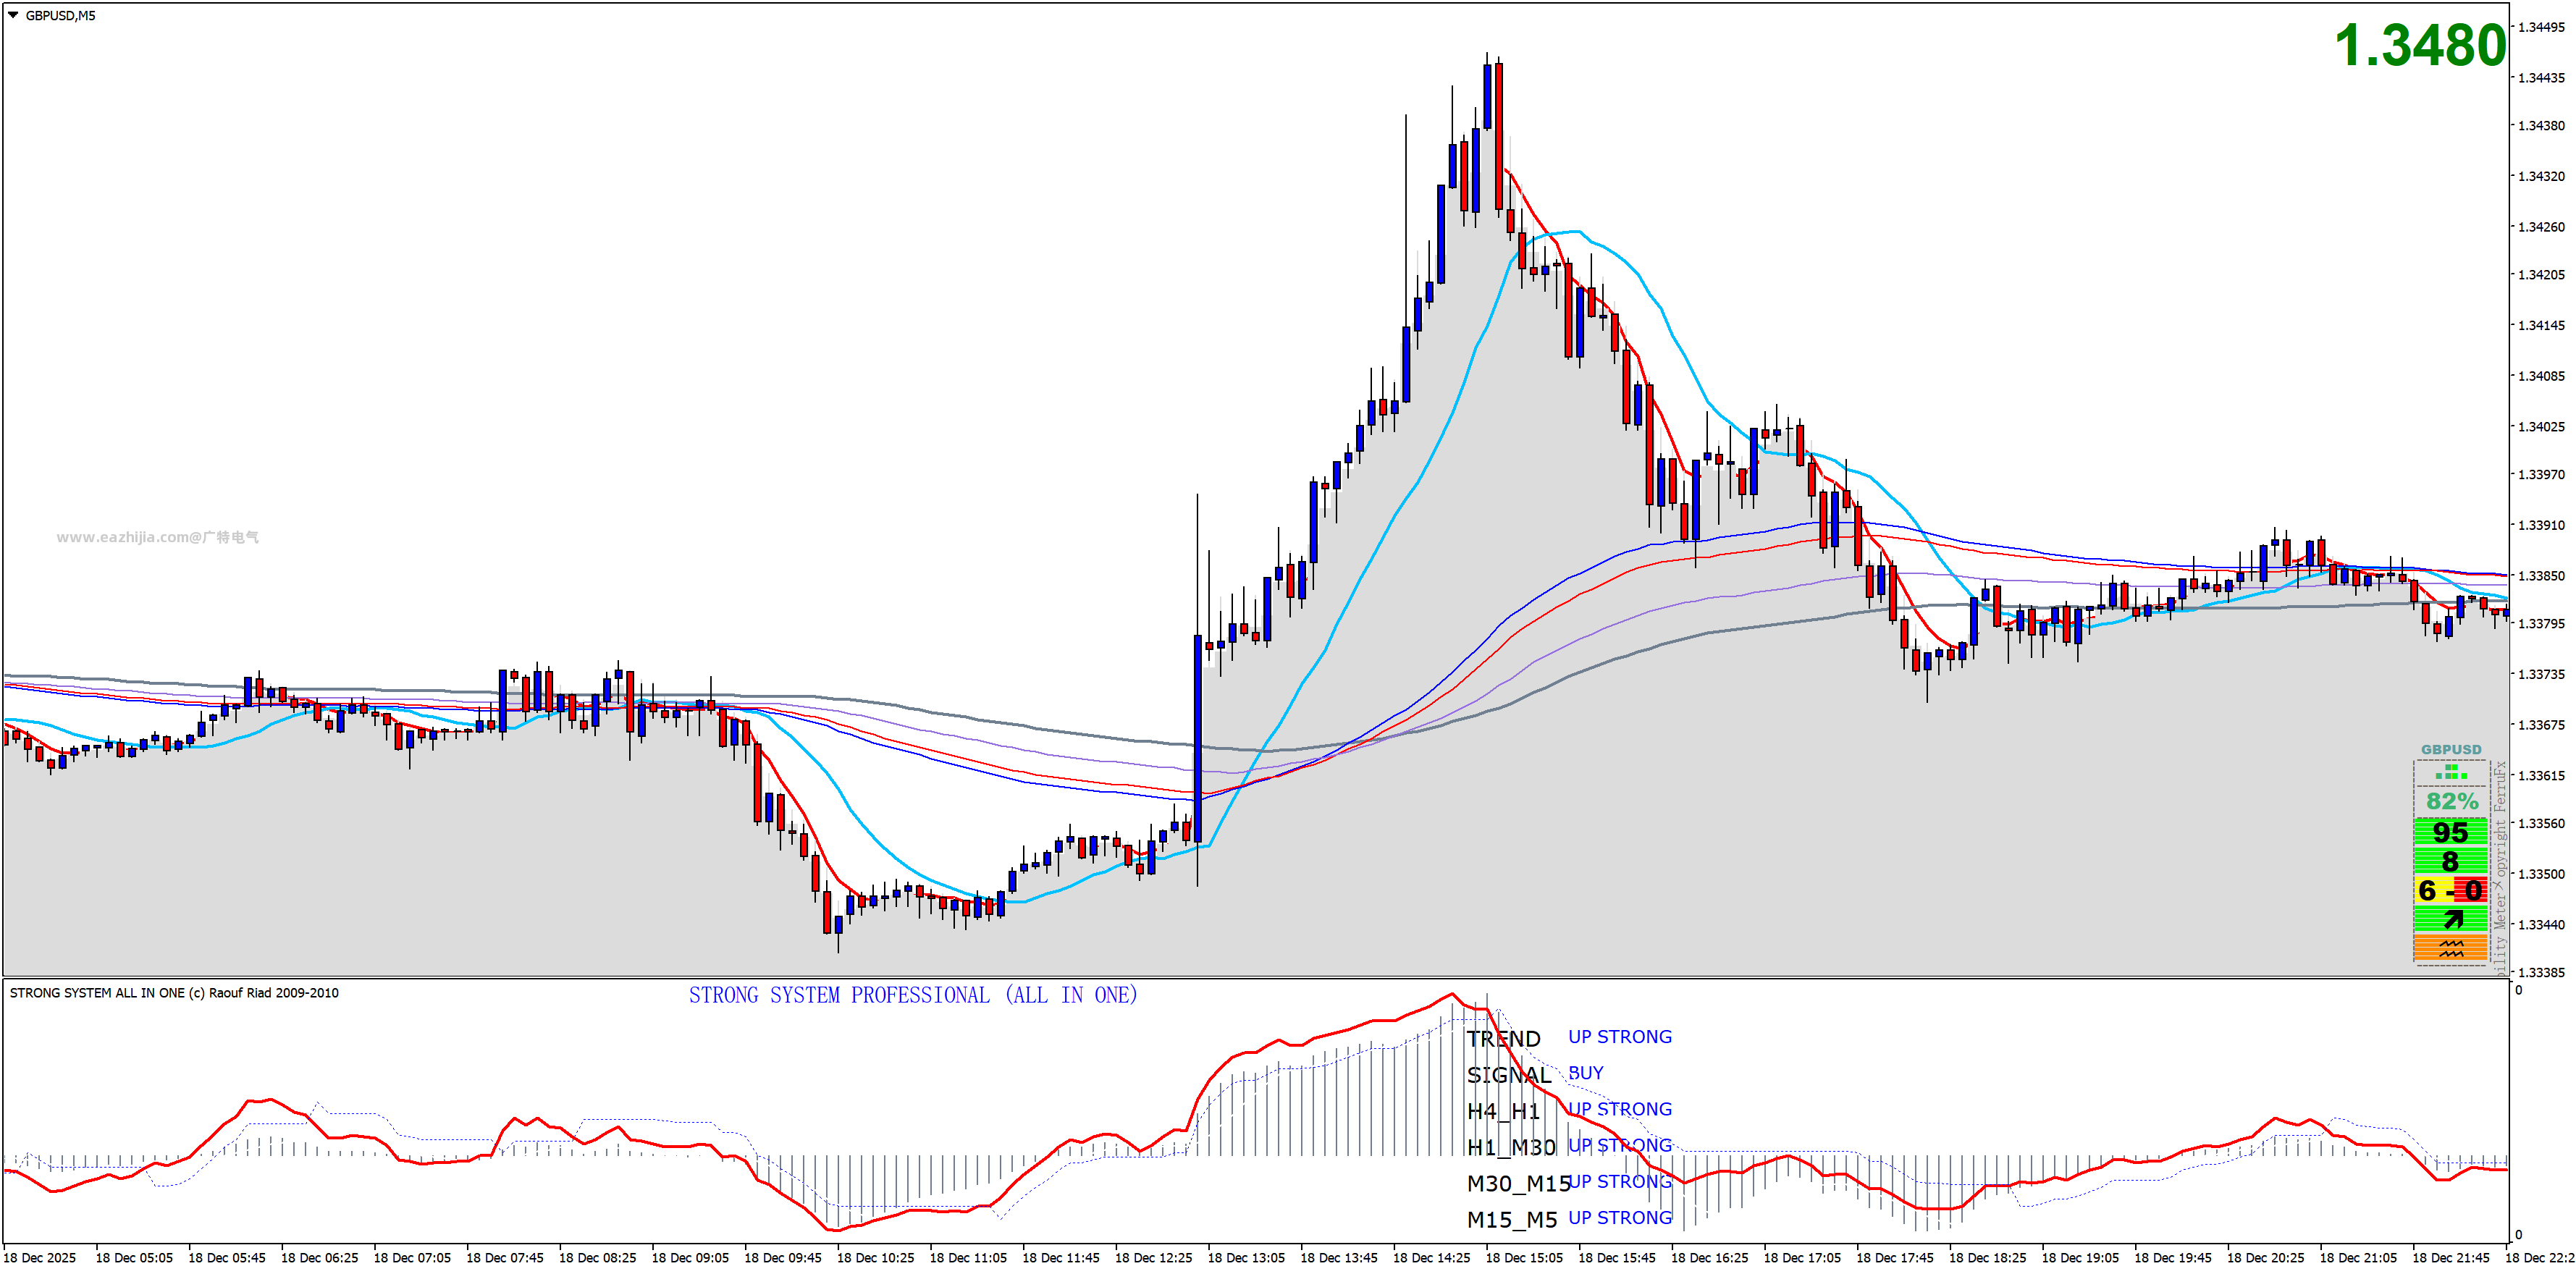
Task: Click the 18 Dec 11:05 time axis label
Action: pos(968,1258)
